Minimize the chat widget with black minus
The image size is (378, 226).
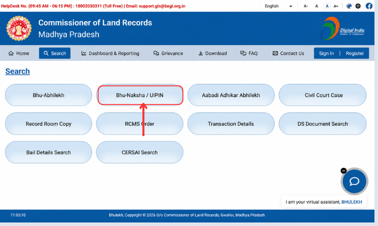click(344, 171)
